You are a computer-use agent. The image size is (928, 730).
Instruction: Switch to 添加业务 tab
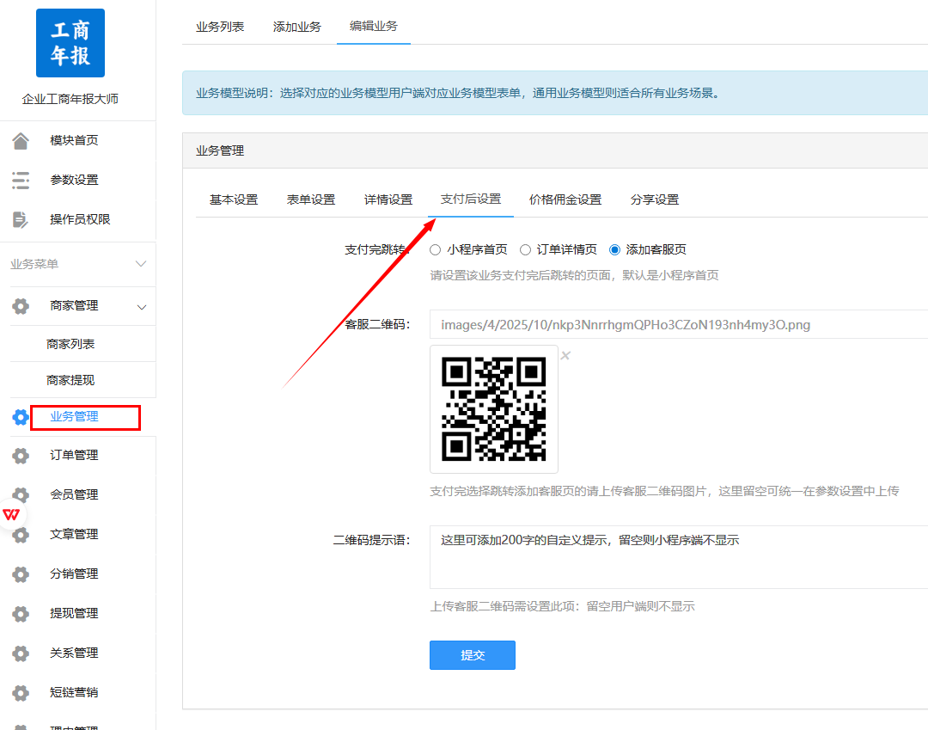[x=296, y=27]
